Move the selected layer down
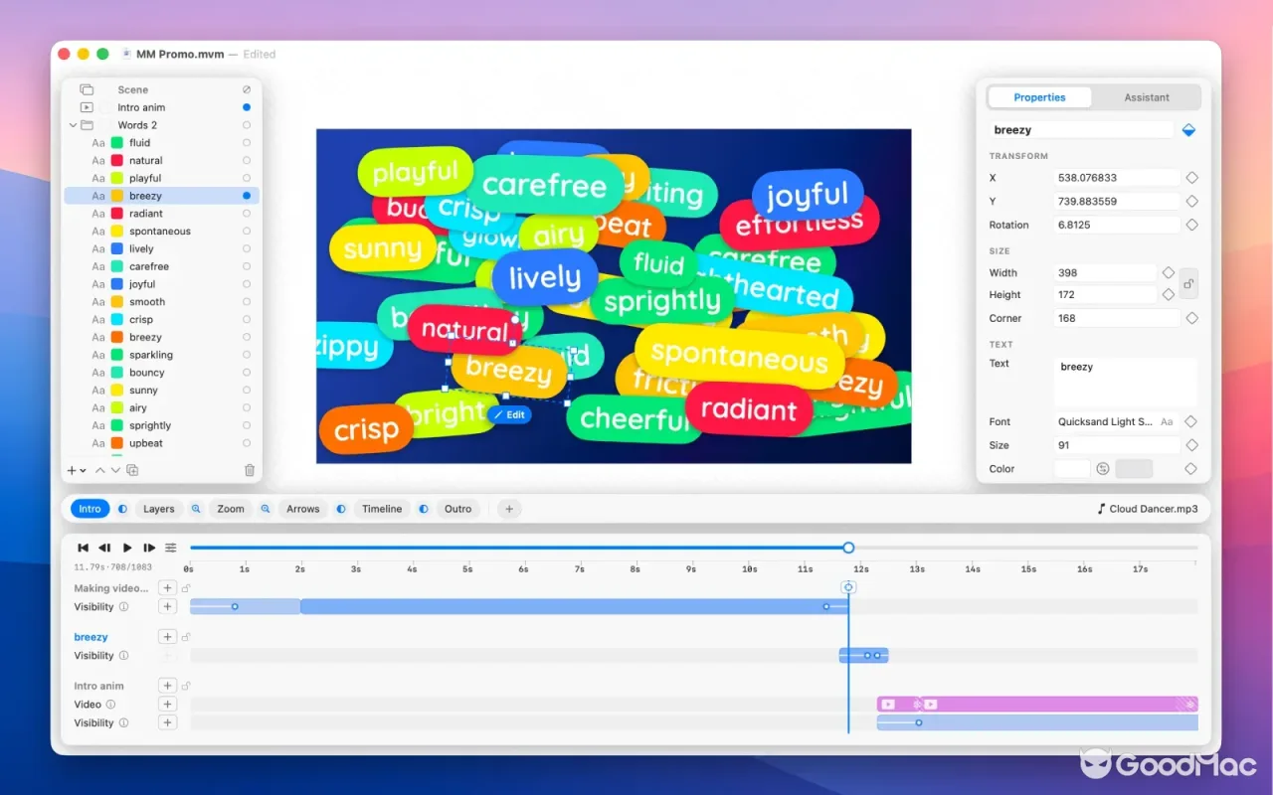The height and width of the screenshot is (795, 1273). pos(115,470)
